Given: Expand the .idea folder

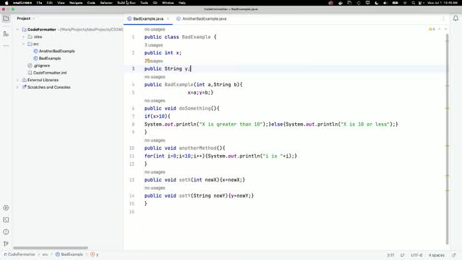Looking at the screenshot, I should pos(24,37).
